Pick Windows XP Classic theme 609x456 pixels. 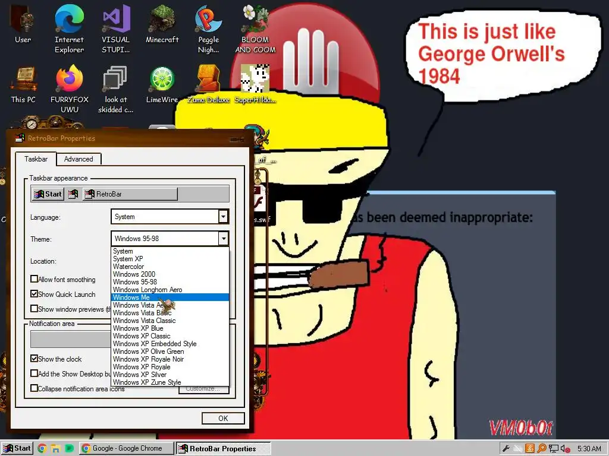click(170, 336)
